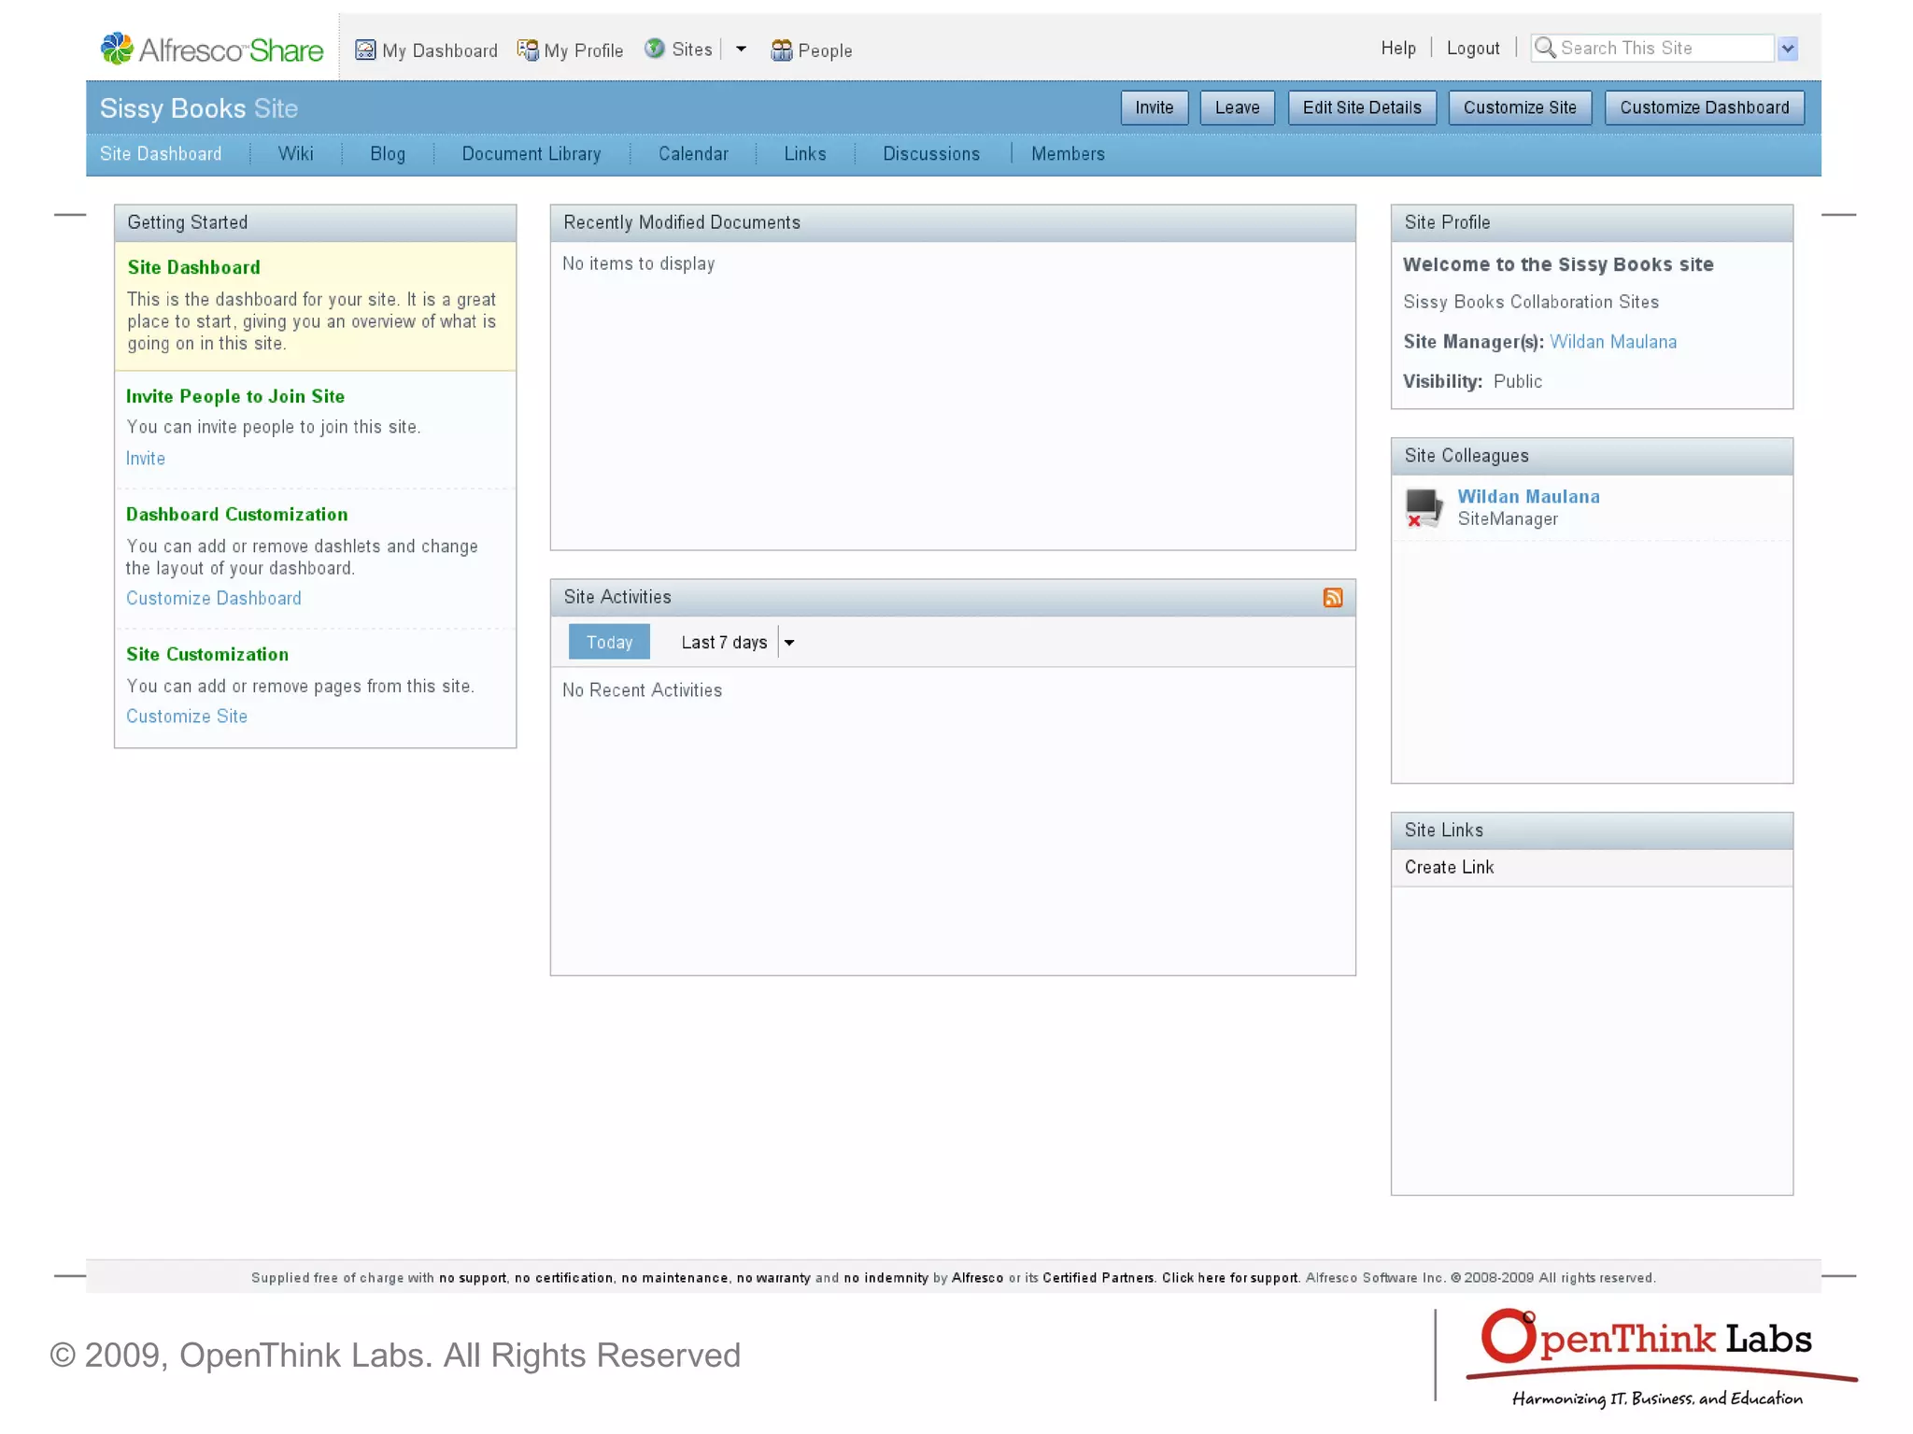Image resolution: width=1913 pixels, height=1434 pixels.
Task: Click the Leave site button
Action: click(x=1237, y=107)
